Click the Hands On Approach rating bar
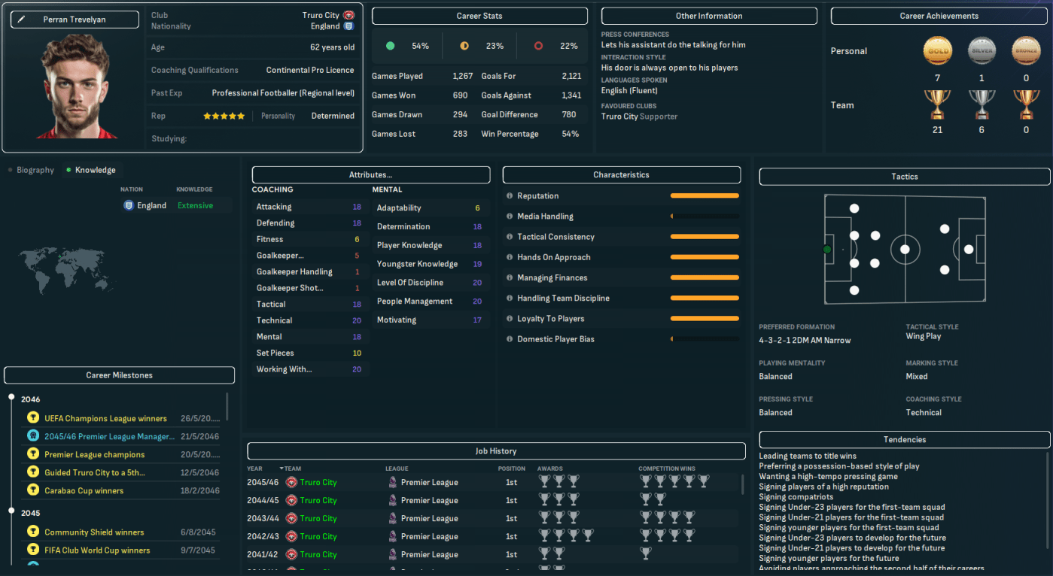Viewport: 1053px width, 576px height. tap(704, 257)
